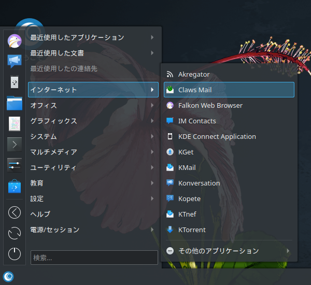Image resolution: width=311 pixels, height=285 pixels.
Task: Focus the 検索... search field
Action: click(94, 258)
